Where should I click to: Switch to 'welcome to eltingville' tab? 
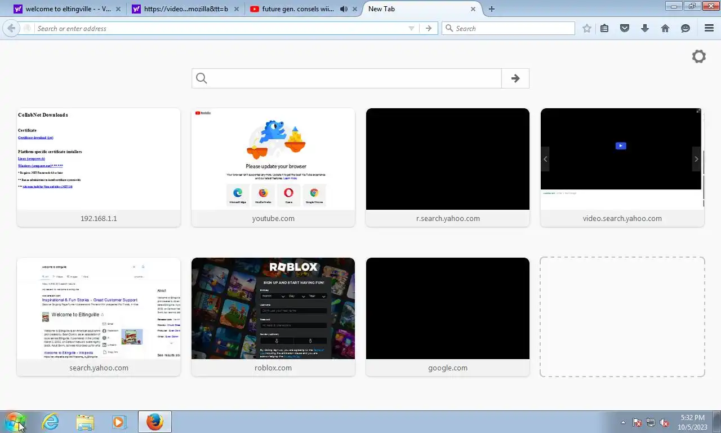67,9
